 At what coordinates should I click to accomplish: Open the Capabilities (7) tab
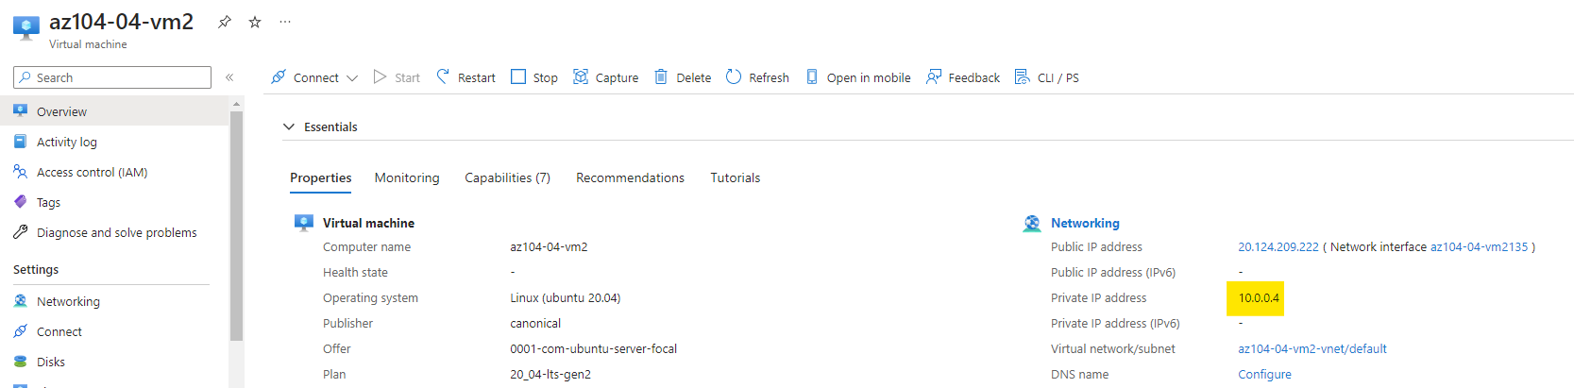[x=507, y=177]
